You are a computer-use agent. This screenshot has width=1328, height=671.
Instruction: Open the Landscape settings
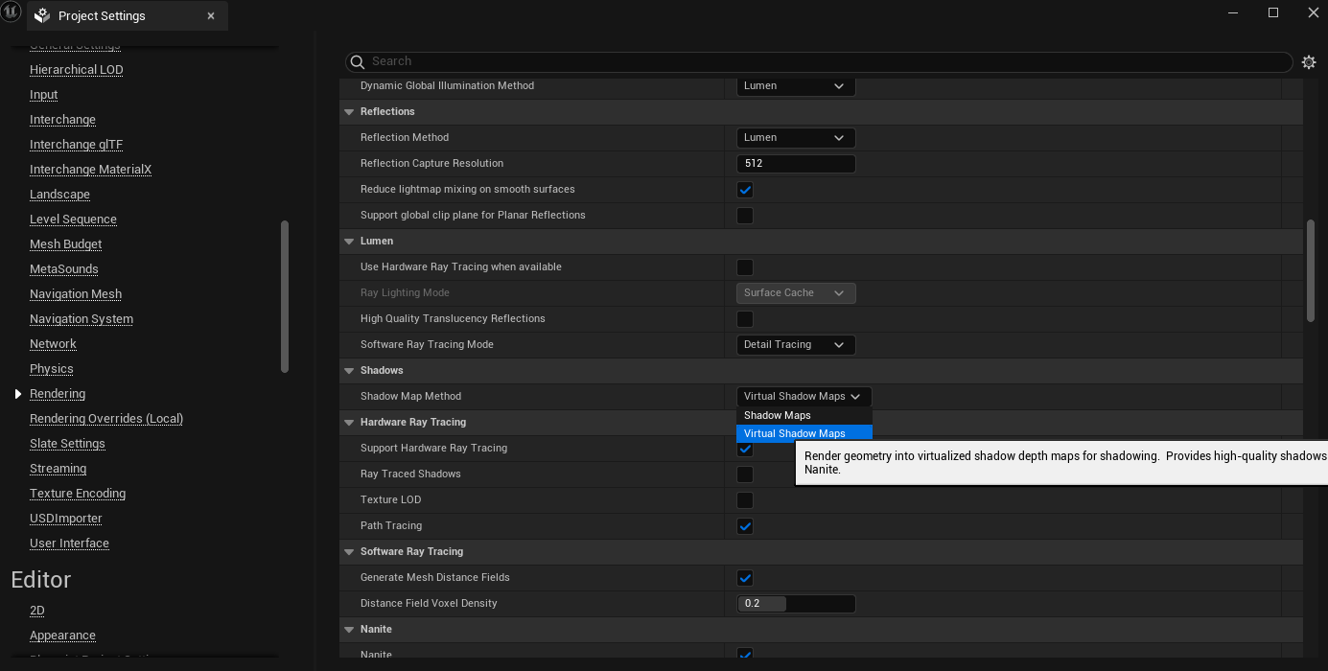point(60,195)
